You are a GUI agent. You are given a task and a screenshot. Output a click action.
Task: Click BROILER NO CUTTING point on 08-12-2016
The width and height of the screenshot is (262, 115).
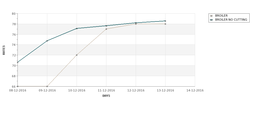click(17, 62)
